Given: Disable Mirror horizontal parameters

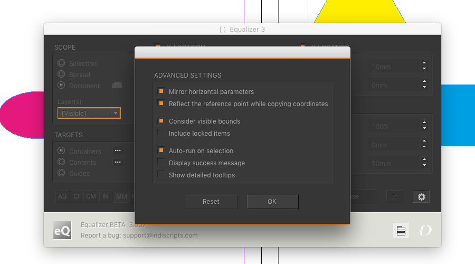Looking at the screenshot, I should click(x=161, y=92).
